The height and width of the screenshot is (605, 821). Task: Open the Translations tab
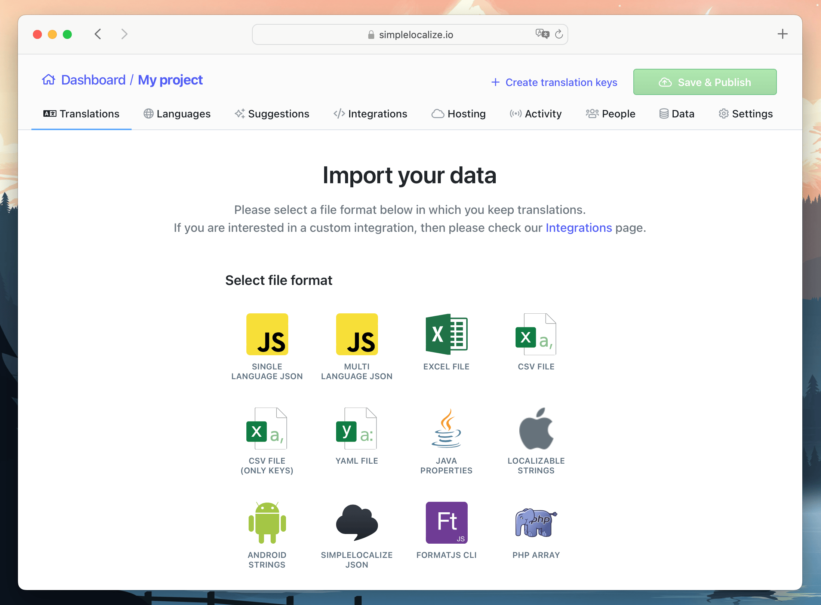81,114
